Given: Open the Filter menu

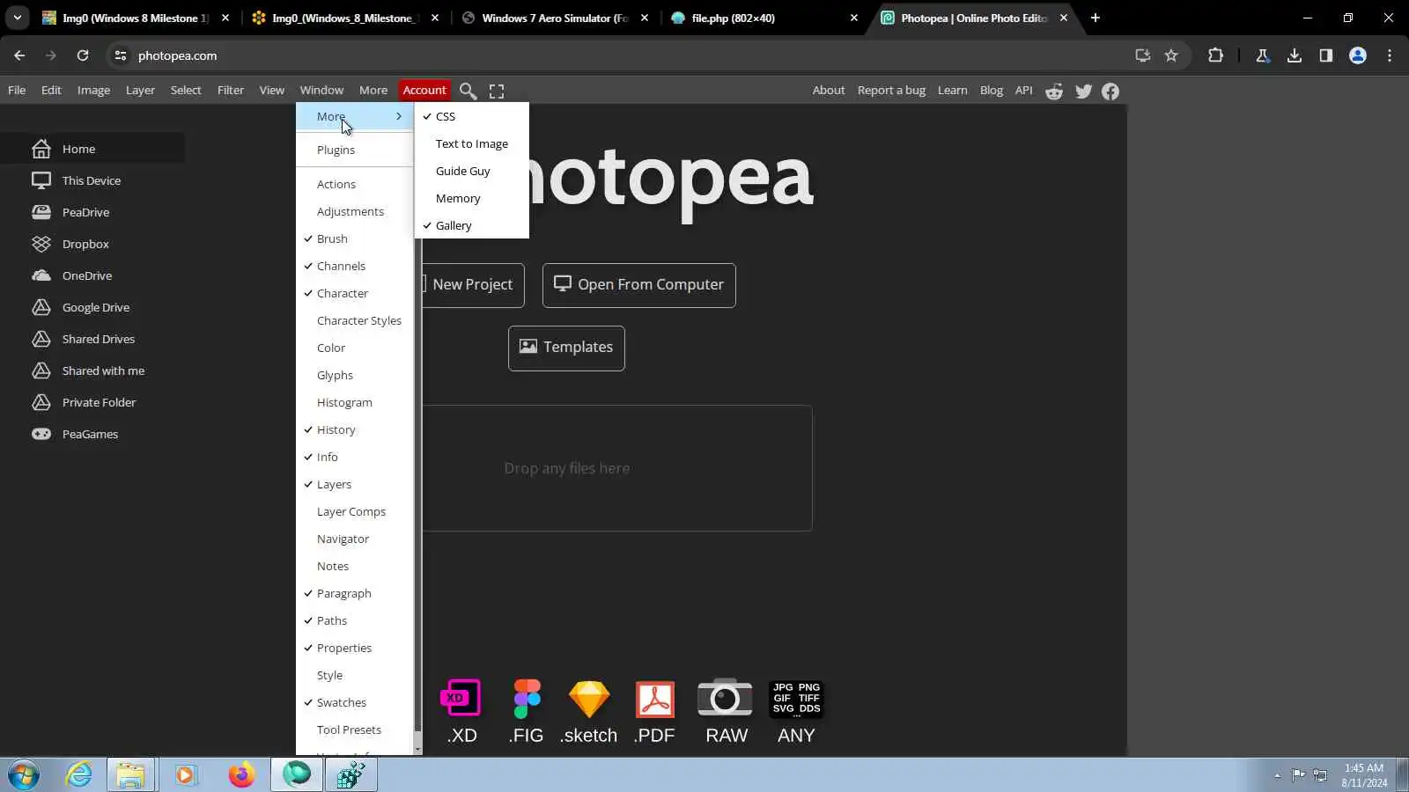Looking at the screenshot, I should click(231, 90).
